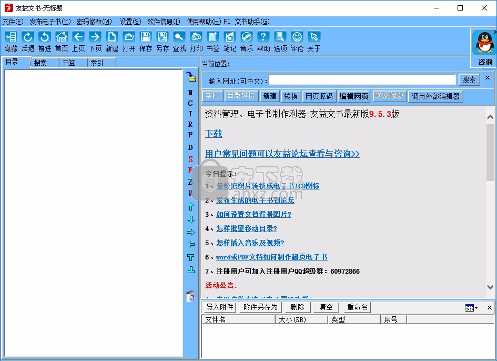This screenshot has height=361, width=497.
Task: Open the 发布电子书(Y) menu
Action: pos(50,22)
